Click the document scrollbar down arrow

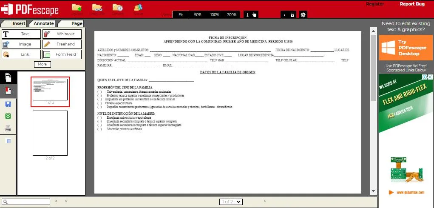373,191
